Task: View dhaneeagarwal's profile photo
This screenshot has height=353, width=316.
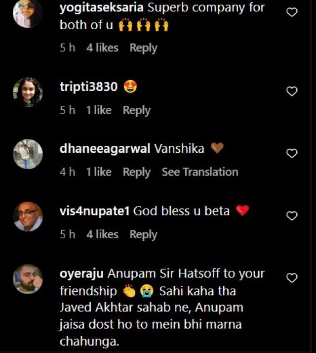Action: pyautogui.click(x=28, y=154)
